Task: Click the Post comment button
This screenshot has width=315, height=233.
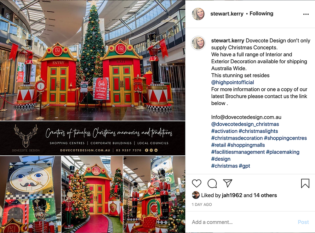Action: tap(303, 222)
